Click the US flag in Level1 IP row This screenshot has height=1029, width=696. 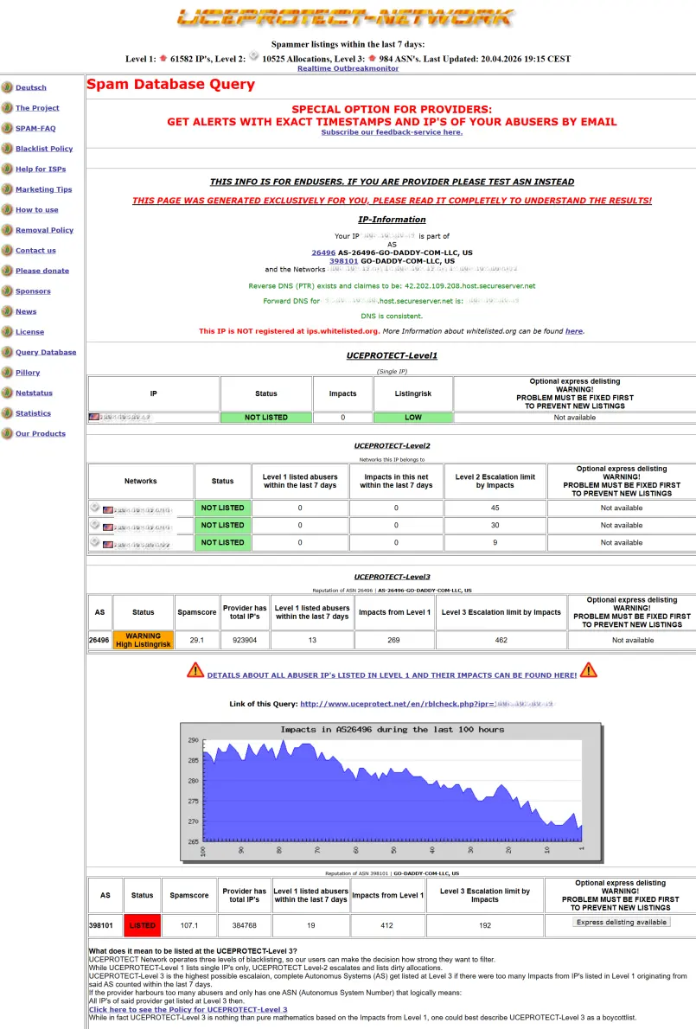point(93,418)
